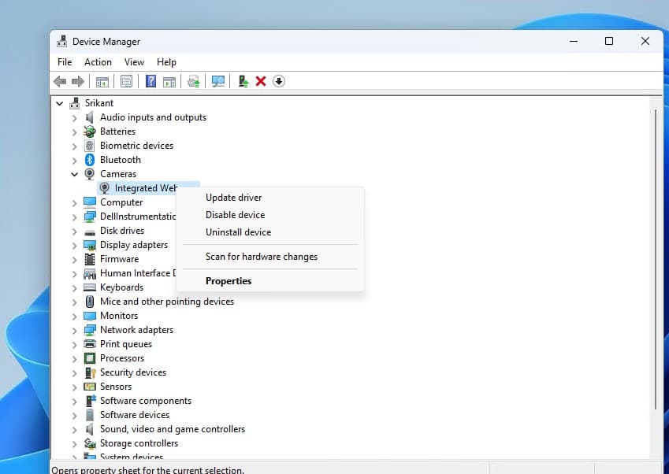This screenshot has height=474, width=669.
Task: Expand the Network adapters category
Action: [75, 330]
